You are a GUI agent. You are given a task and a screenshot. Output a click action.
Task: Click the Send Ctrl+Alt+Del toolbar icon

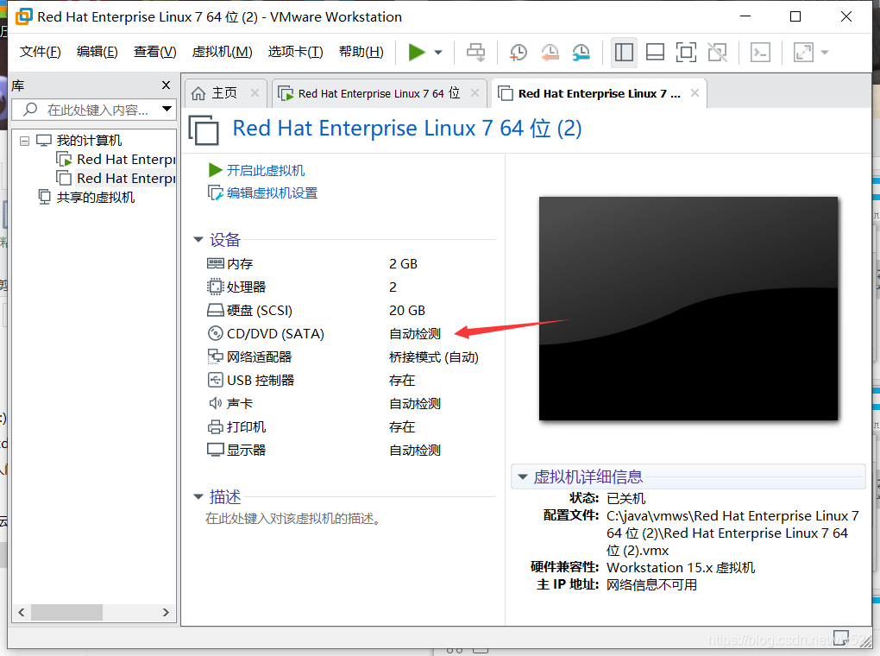pos(476,53)
